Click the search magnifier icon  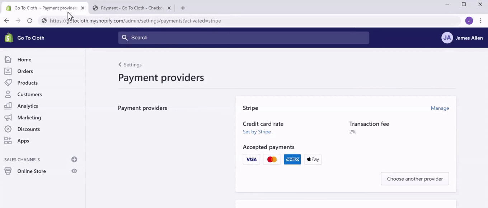pos(125,38)
